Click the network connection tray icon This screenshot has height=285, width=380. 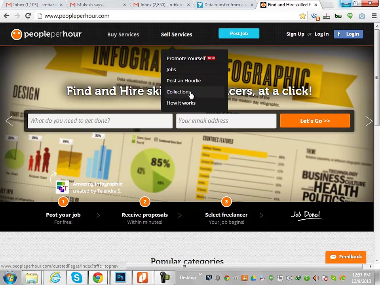coord(280,278)
